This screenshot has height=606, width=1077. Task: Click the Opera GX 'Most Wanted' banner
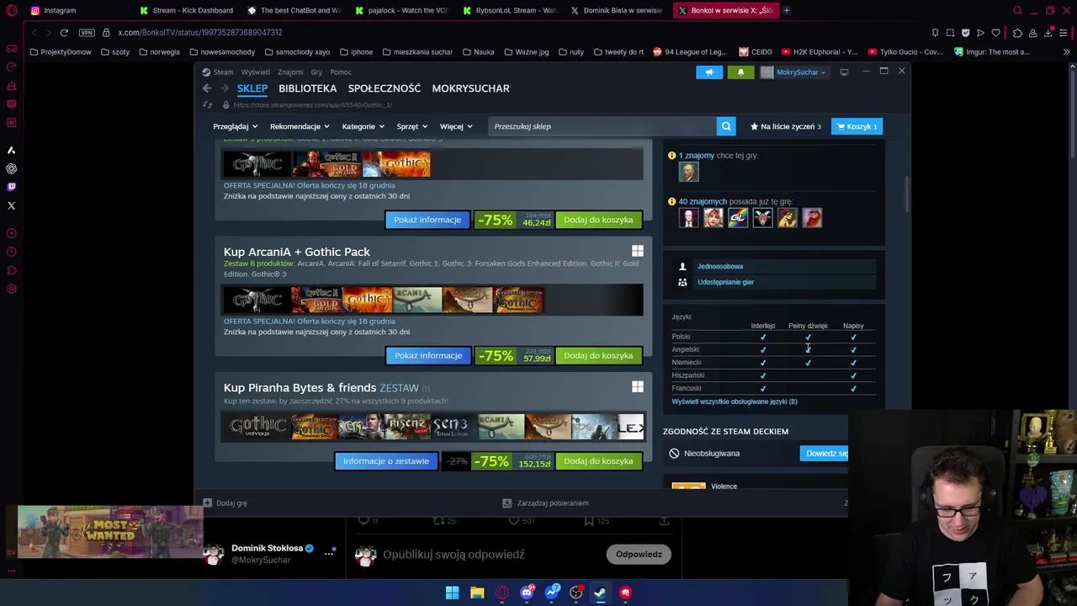click(x=109, y=531)
